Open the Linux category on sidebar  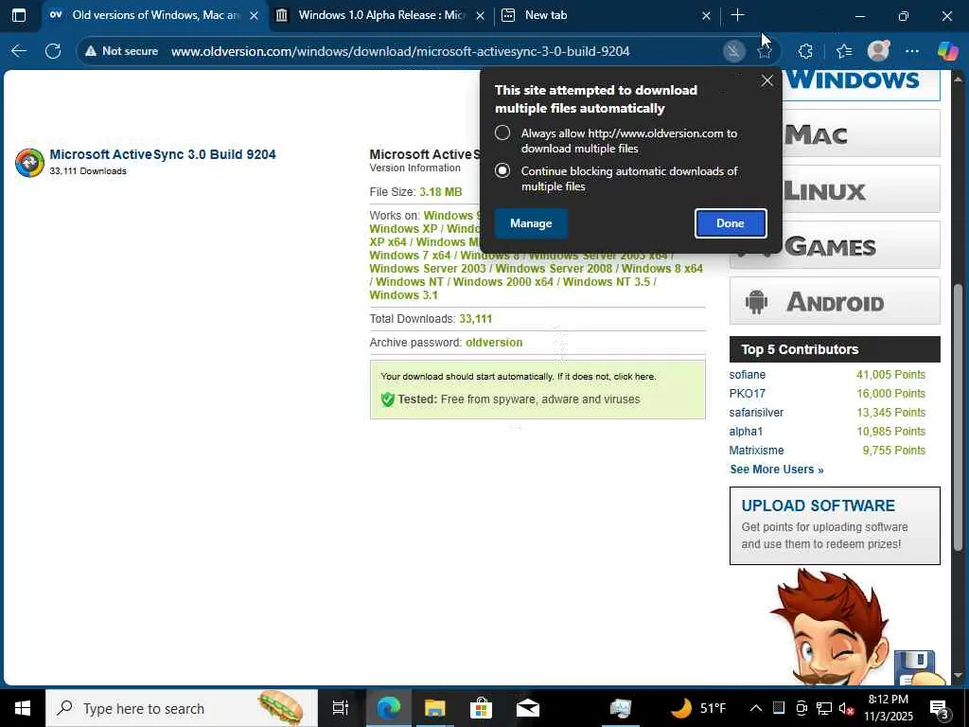point(861,189)
